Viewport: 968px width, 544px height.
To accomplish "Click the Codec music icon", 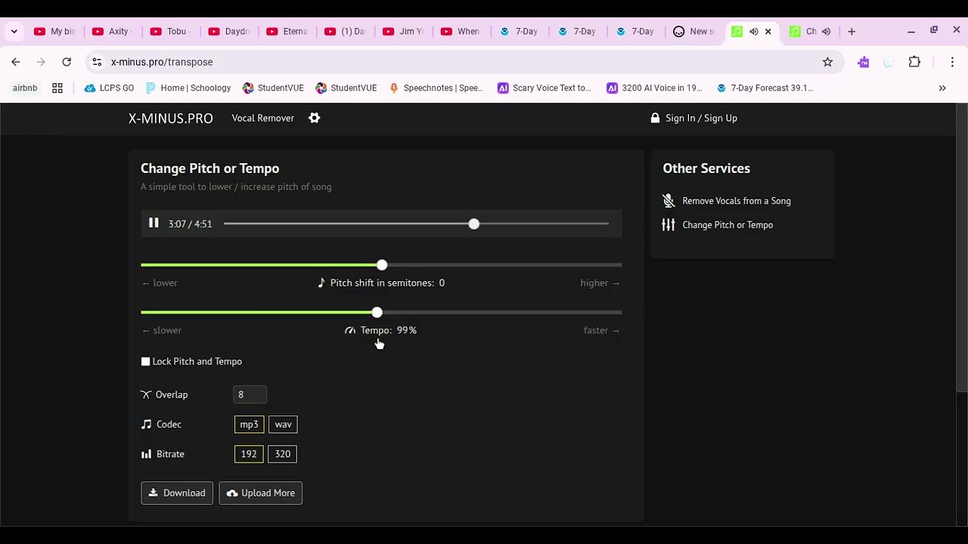I will (147, 424).
